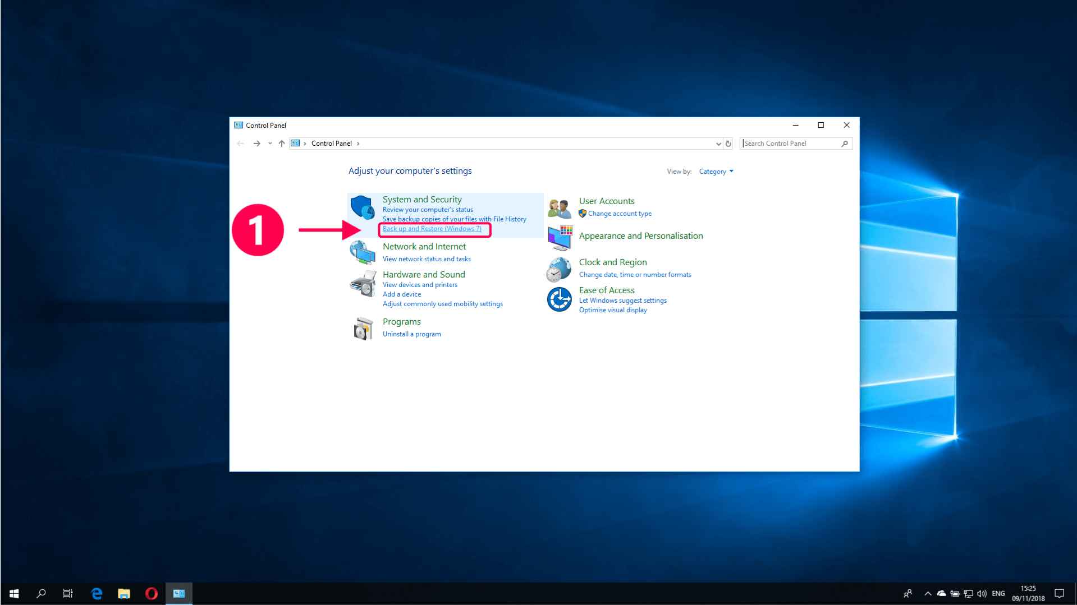The width and height of the screenshot is (1077, 605).
Task: Click the search magnifier in Control Panel
Action: (x=845, y=144)
